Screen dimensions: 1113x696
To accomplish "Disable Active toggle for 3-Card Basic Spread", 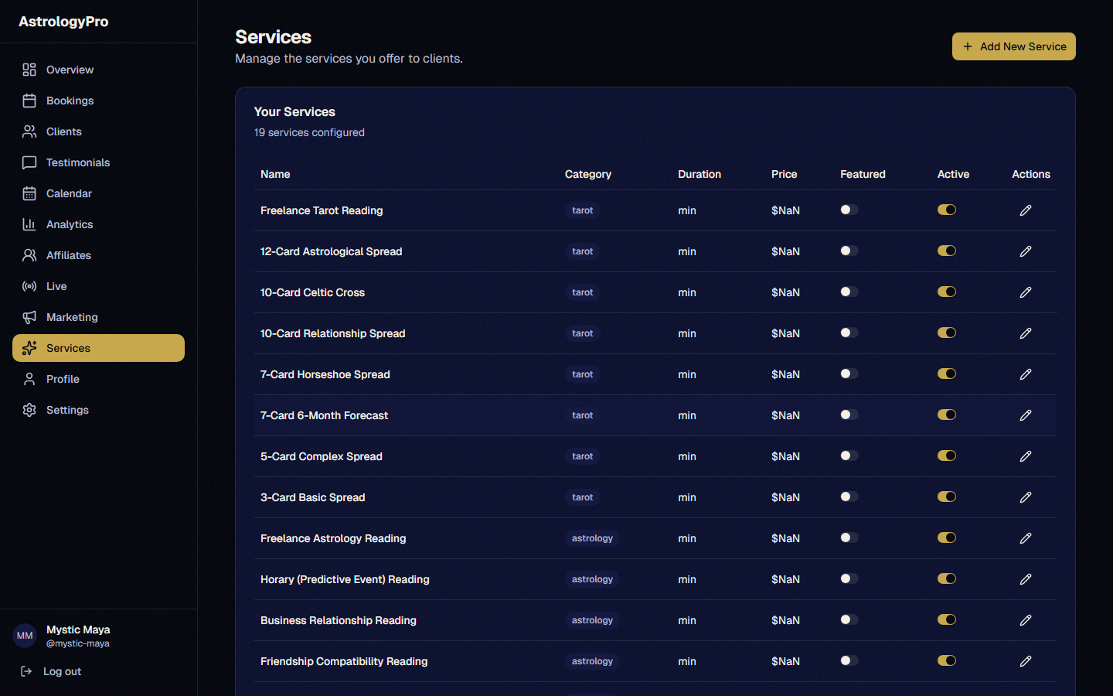I will point(947,496).
